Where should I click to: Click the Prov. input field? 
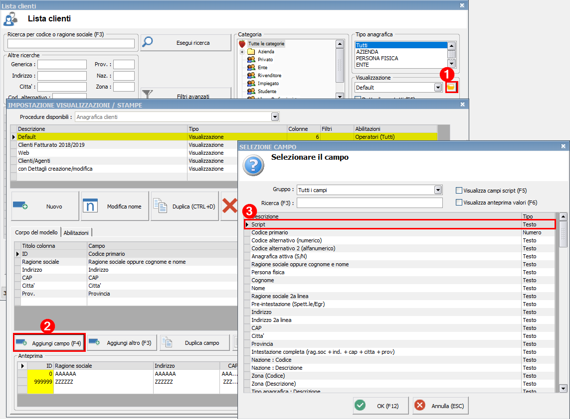(124, 65)
